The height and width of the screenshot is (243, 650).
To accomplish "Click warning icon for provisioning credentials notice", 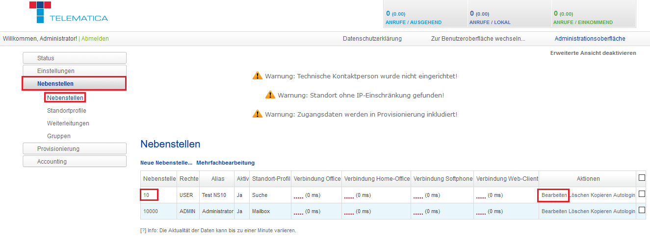I will pos(258,114).
